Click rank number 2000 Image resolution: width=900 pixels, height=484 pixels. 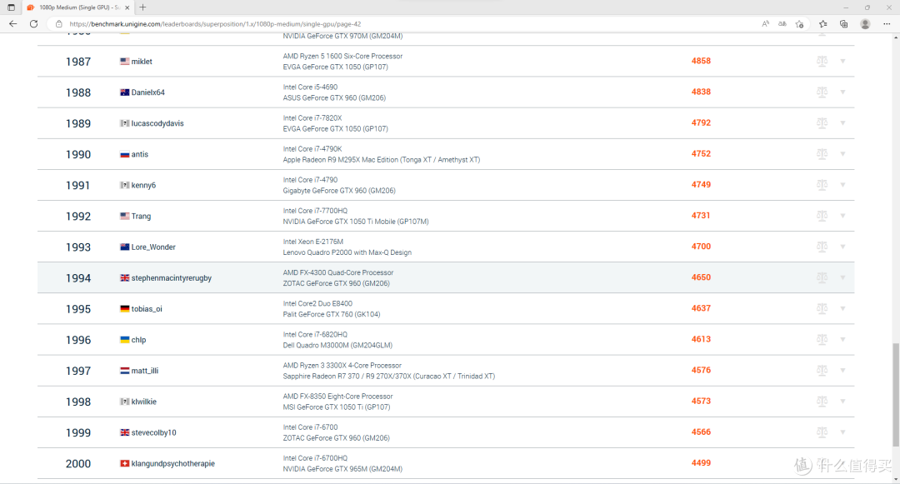point(78,463)
